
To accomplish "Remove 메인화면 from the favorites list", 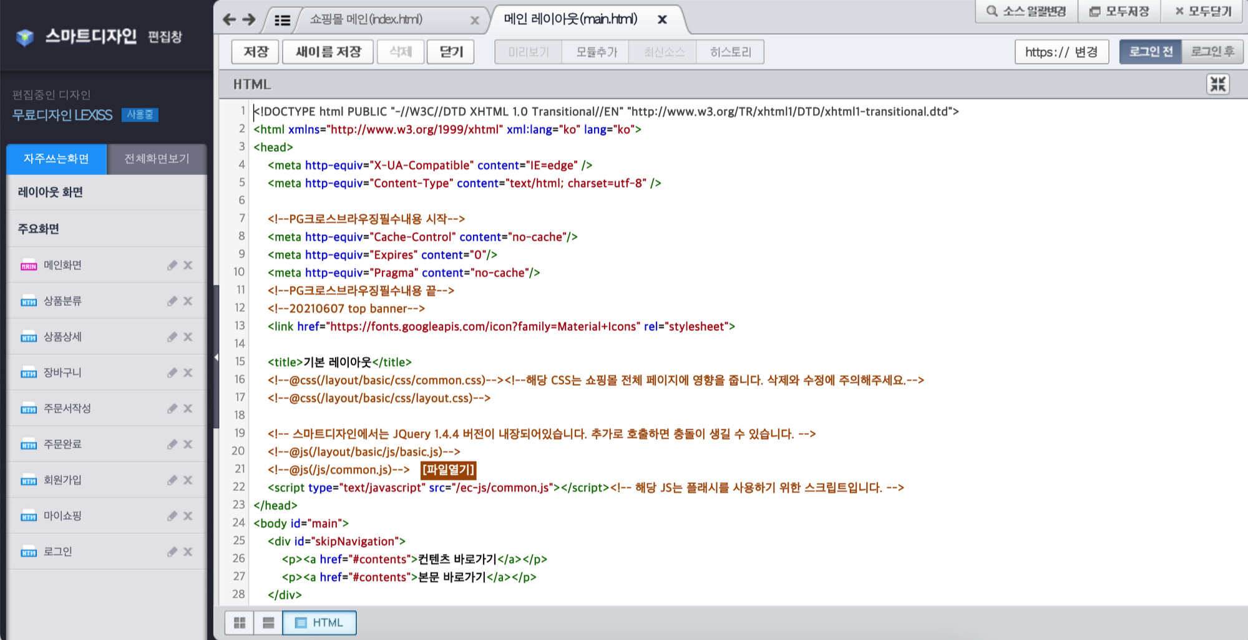I will (188, 265).
